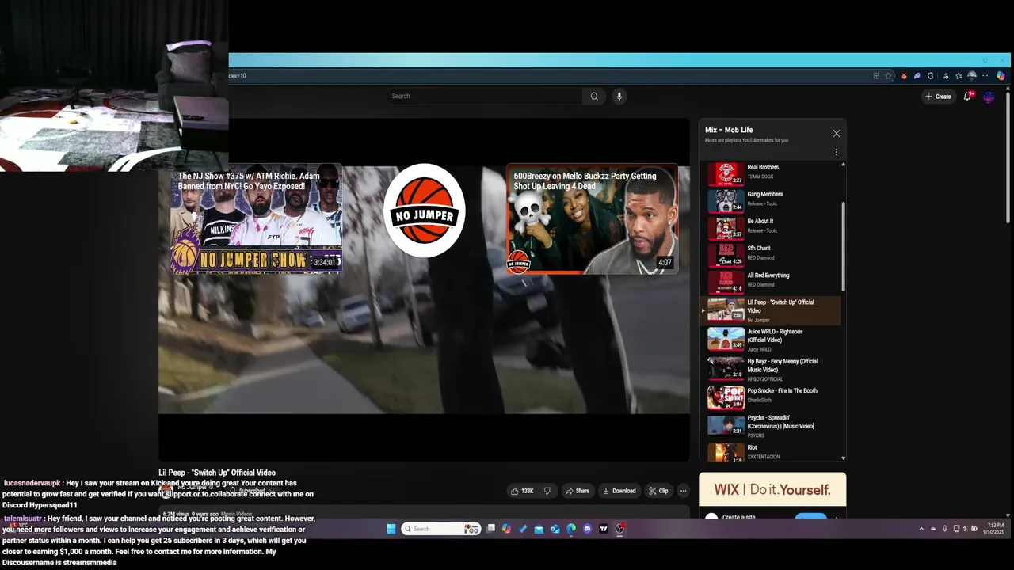Play Gang Members from the mix

(772, 201)
